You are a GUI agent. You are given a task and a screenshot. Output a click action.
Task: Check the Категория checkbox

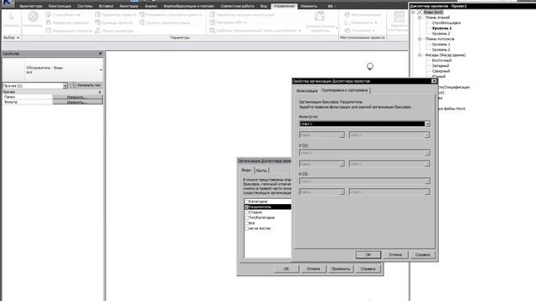click(x=246, y=202)
